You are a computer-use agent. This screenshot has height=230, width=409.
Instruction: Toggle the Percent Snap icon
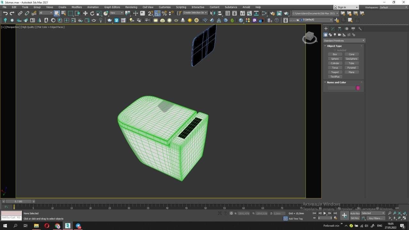coord(164,13)
